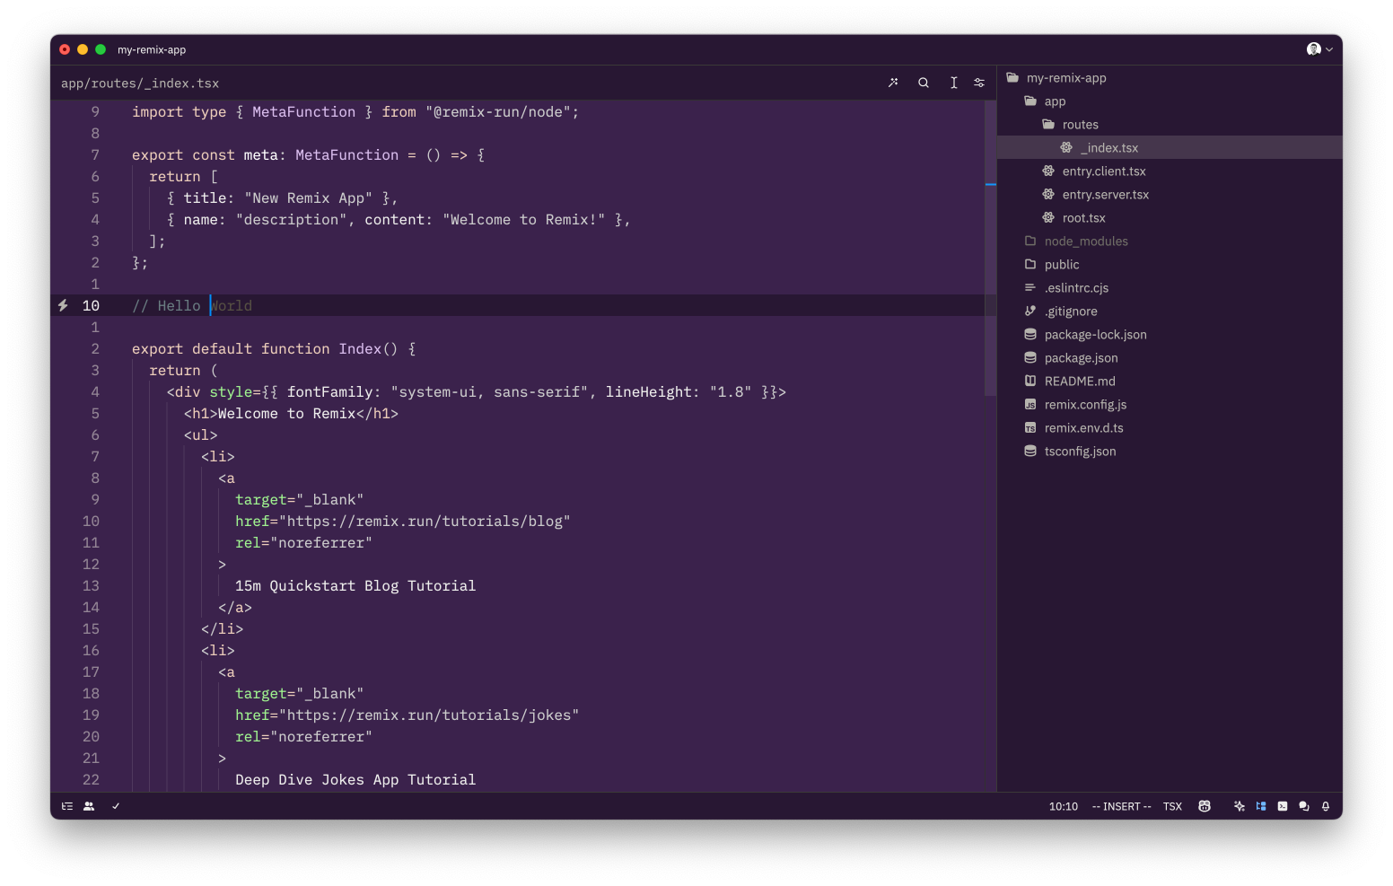Click the -- INSERT -- vim mode indicator
This screenshot has width=1393, height=886.
(x=1121, y=806)
